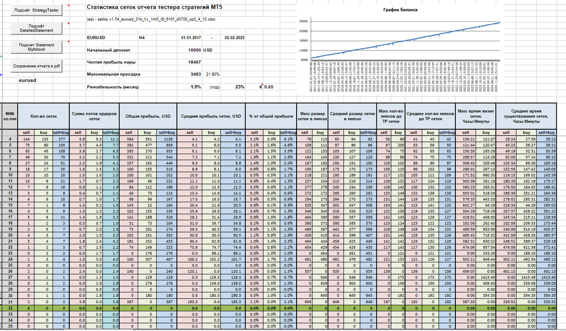The width and height of the screenshot is (566, 331).
Task: Select the end date 02.02.2025 cell
Action: (234, 38)
